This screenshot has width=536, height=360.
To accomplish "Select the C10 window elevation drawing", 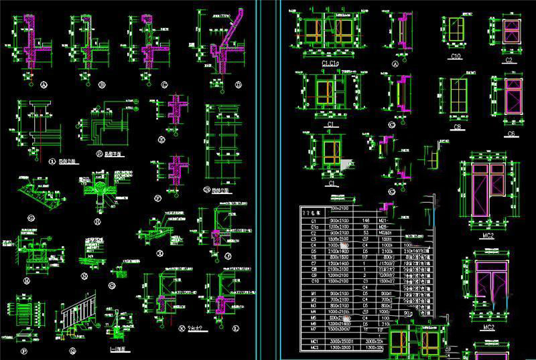I will coord(454,31).
